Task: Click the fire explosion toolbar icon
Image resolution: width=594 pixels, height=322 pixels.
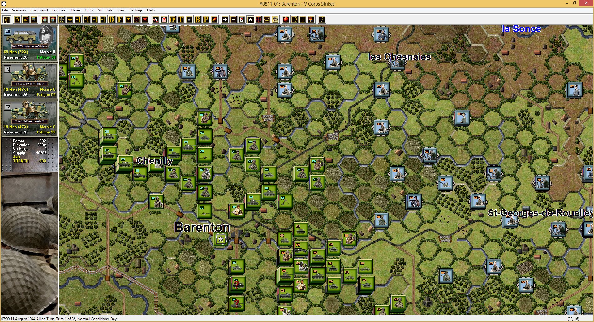Action: click(x=214, y=20)
